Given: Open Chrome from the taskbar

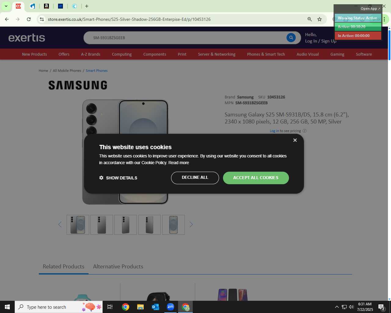Looking at the screenshot, I should click(x=126, y=307).
